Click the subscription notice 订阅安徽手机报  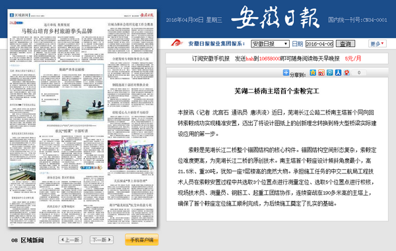(x=211, y=59)
